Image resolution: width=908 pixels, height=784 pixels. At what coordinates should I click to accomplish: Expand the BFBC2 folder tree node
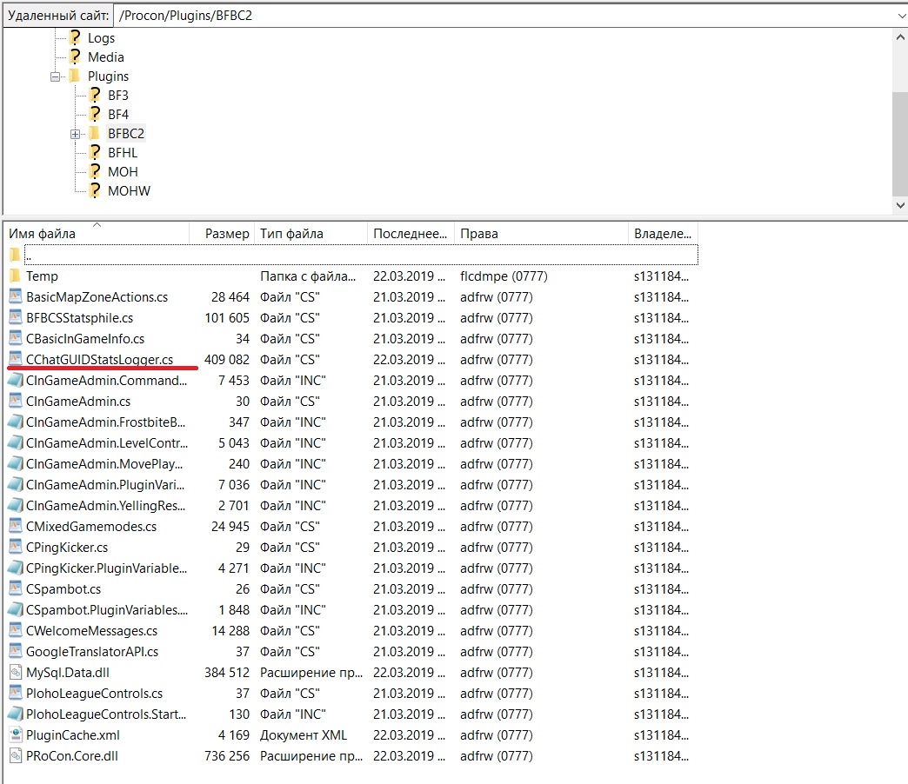[75, 134]
